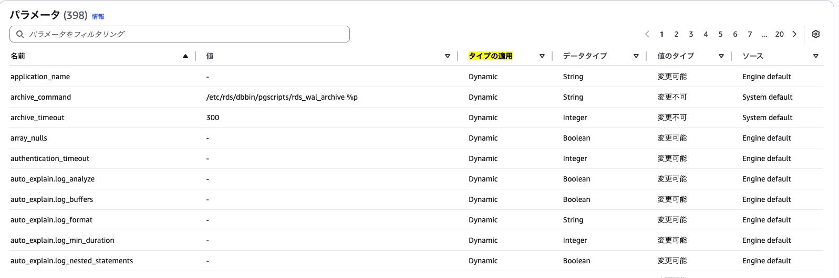Click Dynamic in application_name row
The image size is (839, 278).
pos(483,77)
